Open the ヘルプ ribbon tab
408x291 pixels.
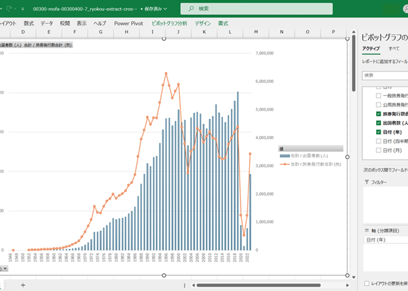pyautogui.click(x=100, y=23)
